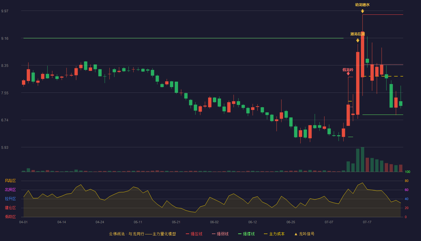Click the 潜龙在渊 signal label
Viewport: 421px width, 241px height.
point(358,34)
